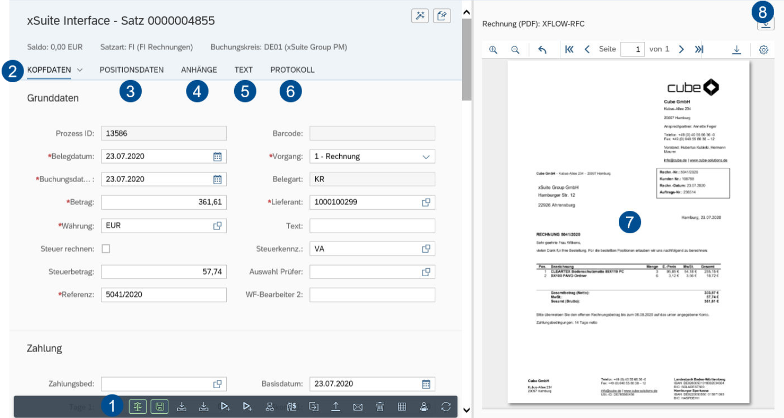
Task: Open the value help for Währung EUR
Action: point(218,225)
